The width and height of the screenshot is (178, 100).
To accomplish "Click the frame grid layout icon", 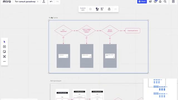I will (x=102, y=9).
